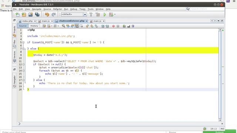Jump to Previous Bookmark icon
The image size is (237, 133).
pyautogui.click(x=87, y=26)
